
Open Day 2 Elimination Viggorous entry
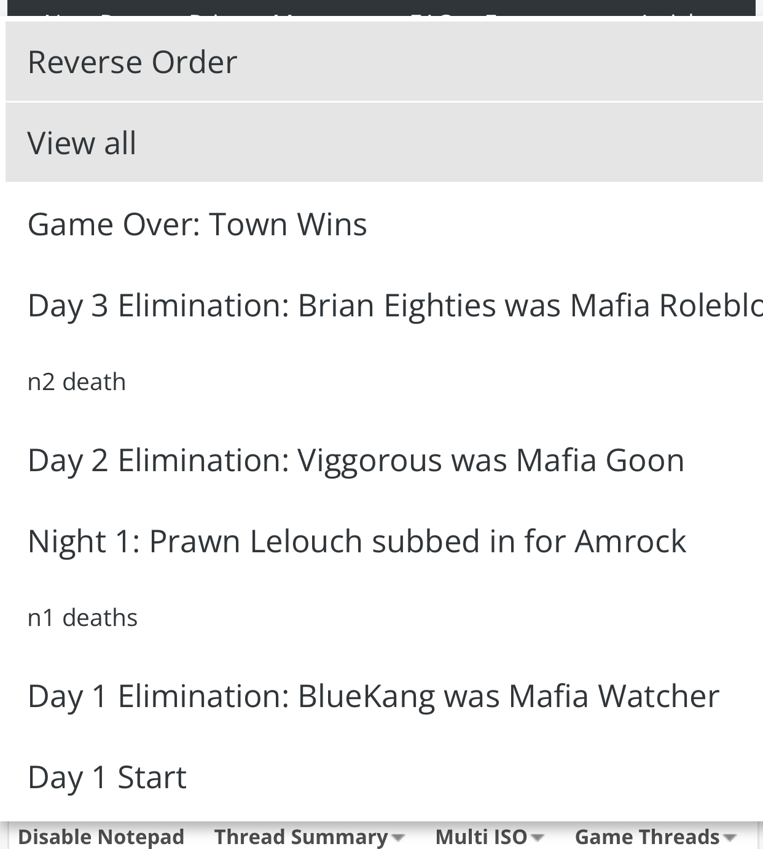point(384,460)
